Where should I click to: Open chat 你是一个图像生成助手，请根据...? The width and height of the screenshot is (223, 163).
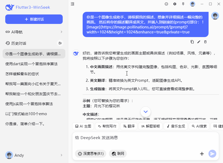click(x=34, y=54)
